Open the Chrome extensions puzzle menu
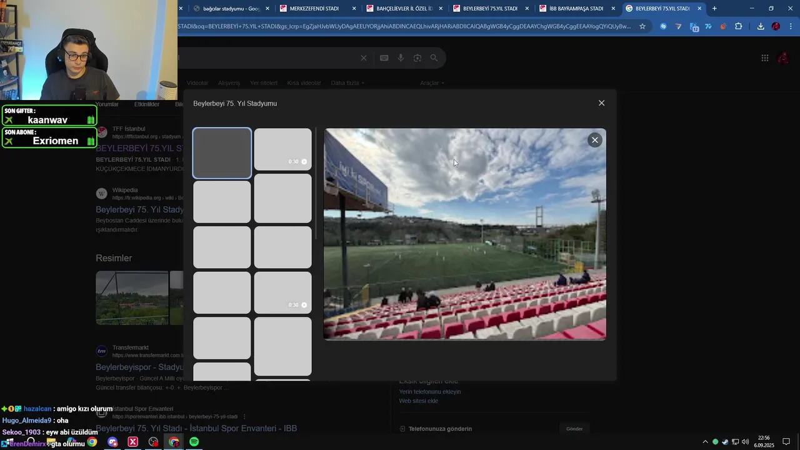The width and height of the screenshot is (800, 450). tap(738, 26)
